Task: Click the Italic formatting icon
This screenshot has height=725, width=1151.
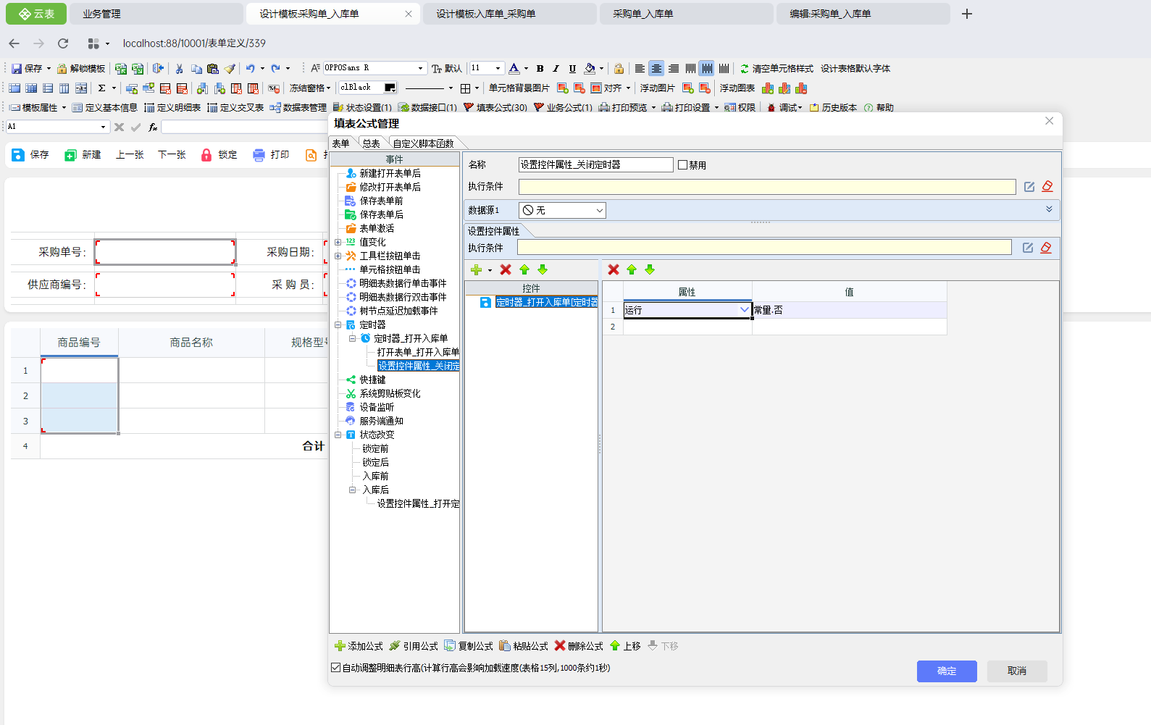Action: [556, 69]
